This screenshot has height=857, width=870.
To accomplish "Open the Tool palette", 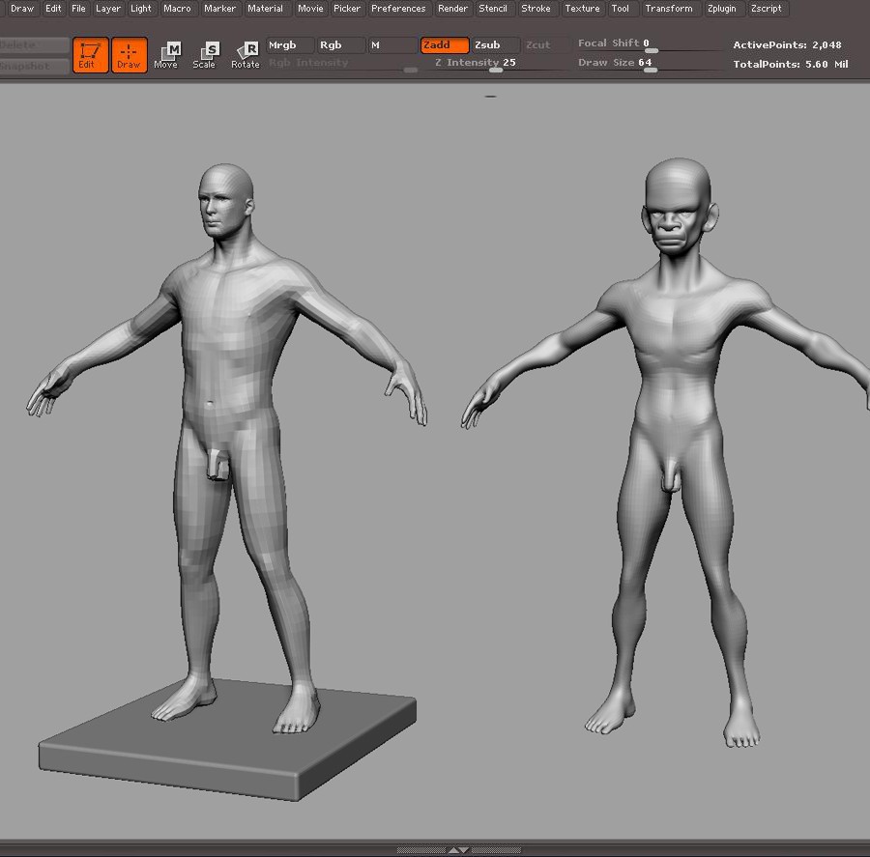I will point(620,9).
